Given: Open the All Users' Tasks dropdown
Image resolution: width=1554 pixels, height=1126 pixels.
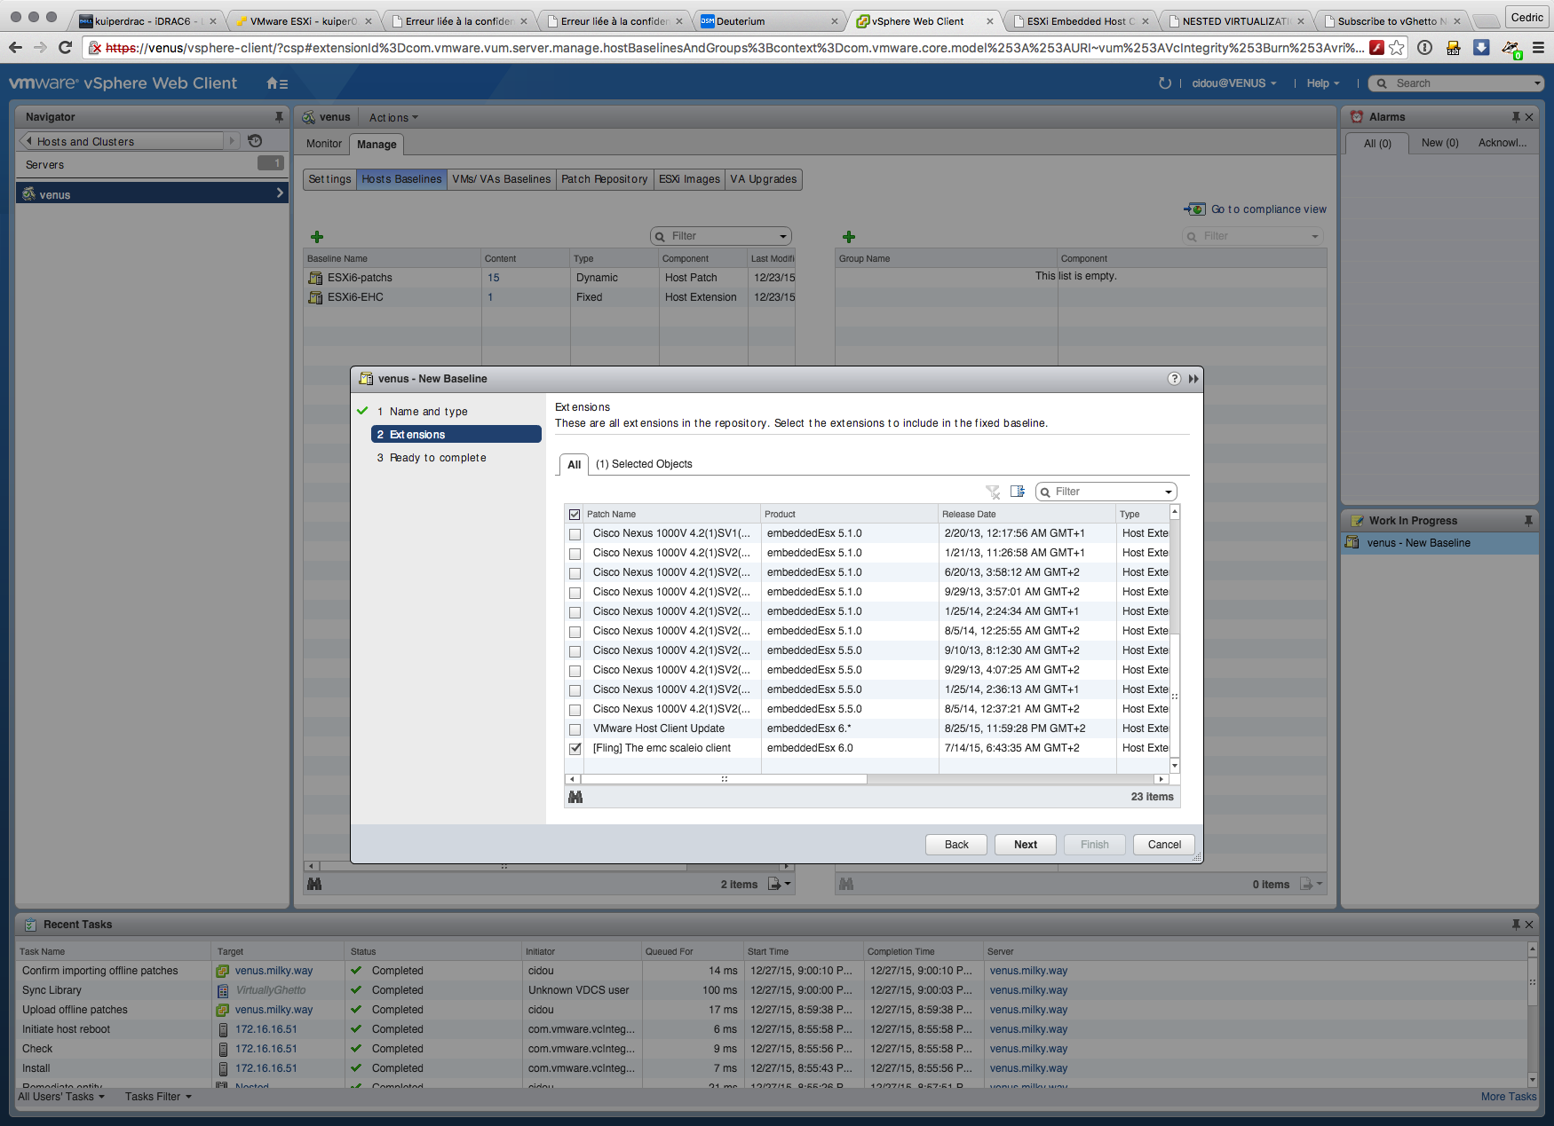Looking at the screenshot, I should coord(61,1097).
